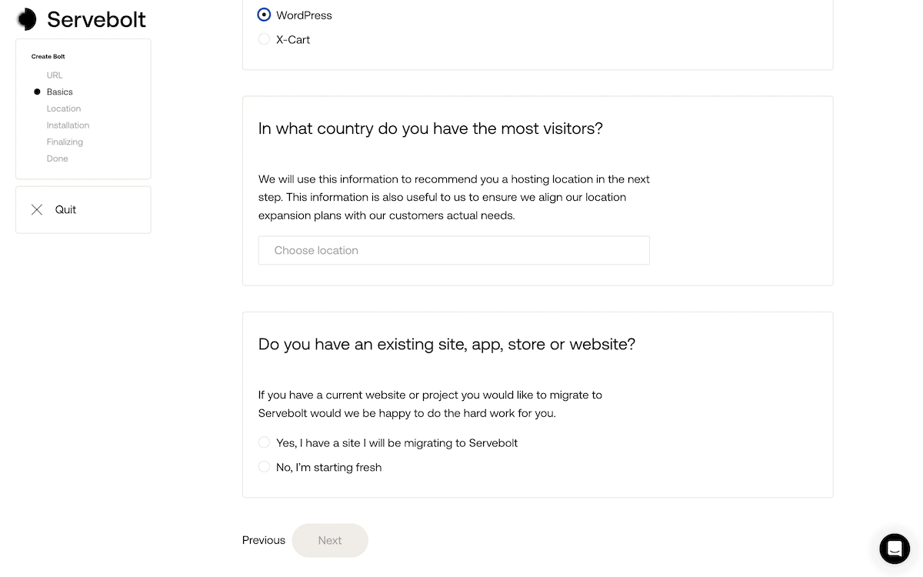This screenshot has height=577, width=923.
Task: Click the Create Bolt heading
Action: click(x=48, y=57)
